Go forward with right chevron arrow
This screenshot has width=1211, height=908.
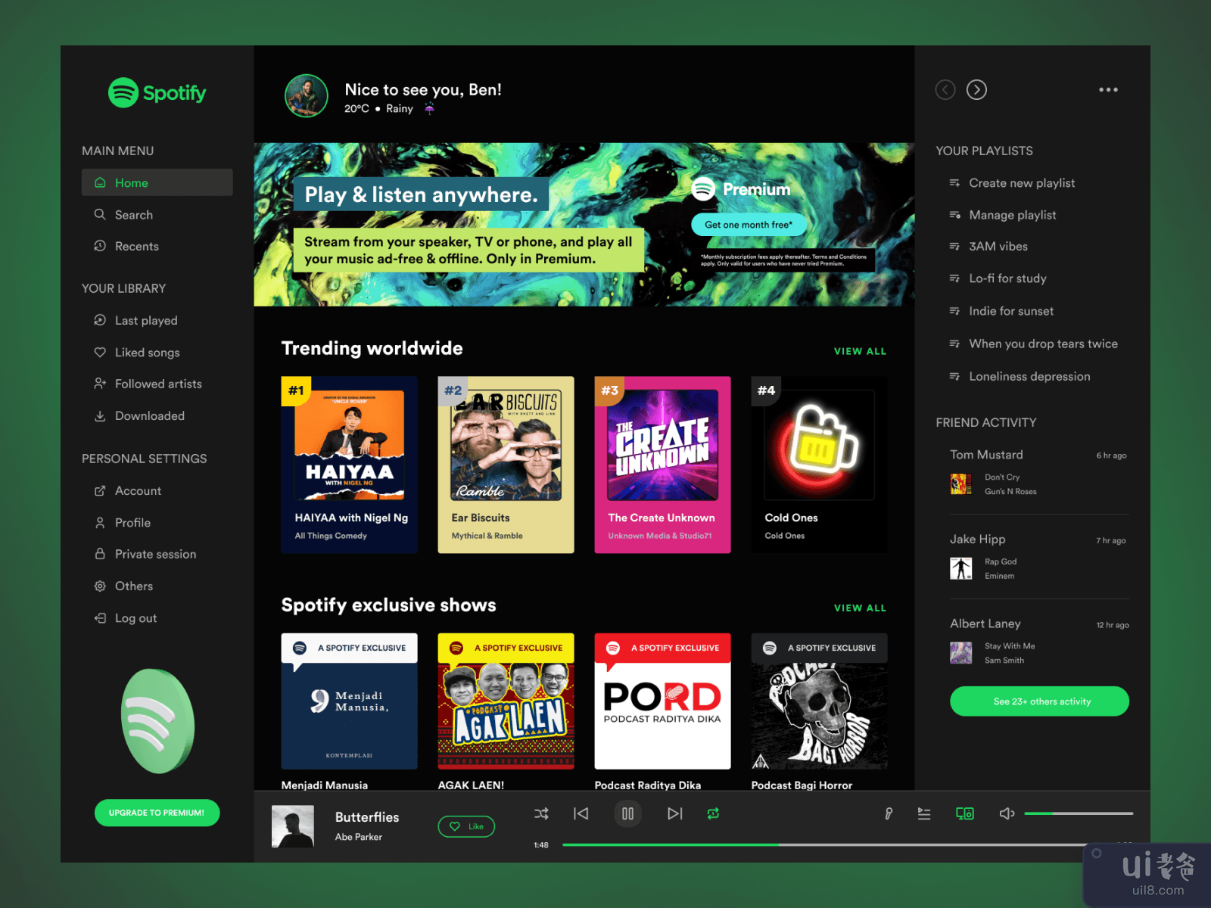(x=976, y=90)
